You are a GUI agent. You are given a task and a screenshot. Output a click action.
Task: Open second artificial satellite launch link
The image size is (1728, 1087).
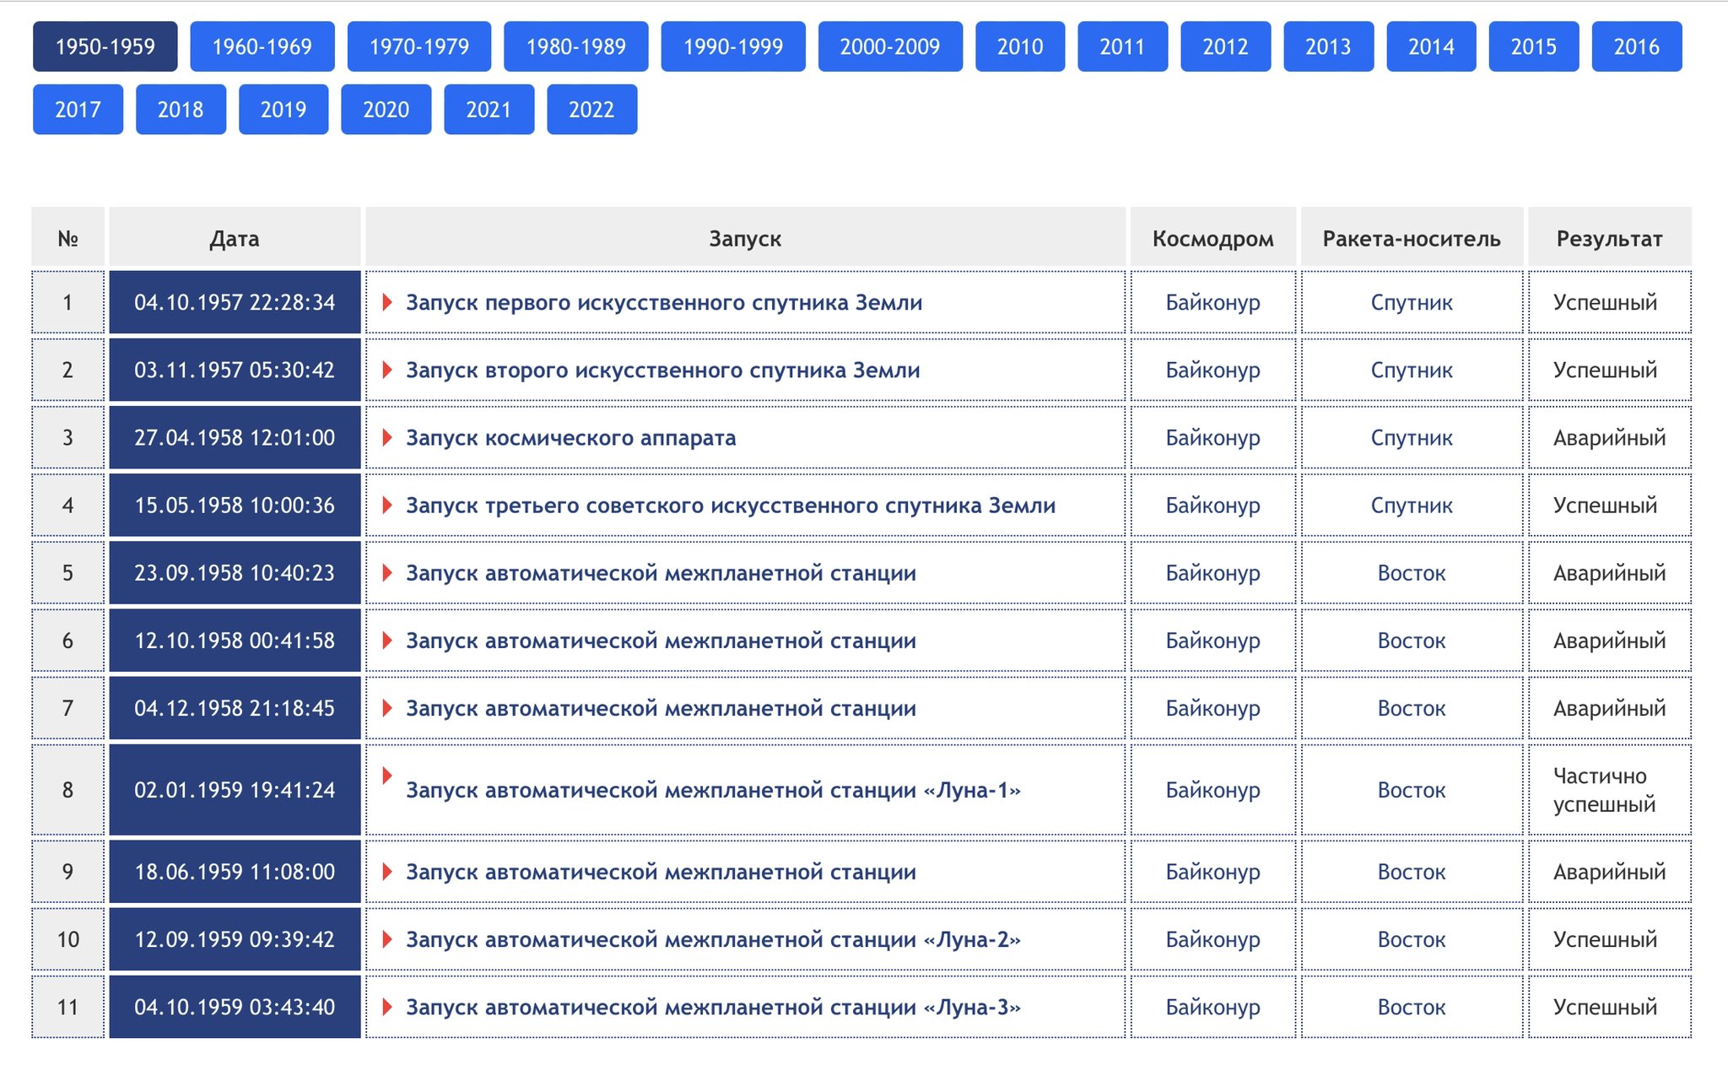[x=662, y=370]
